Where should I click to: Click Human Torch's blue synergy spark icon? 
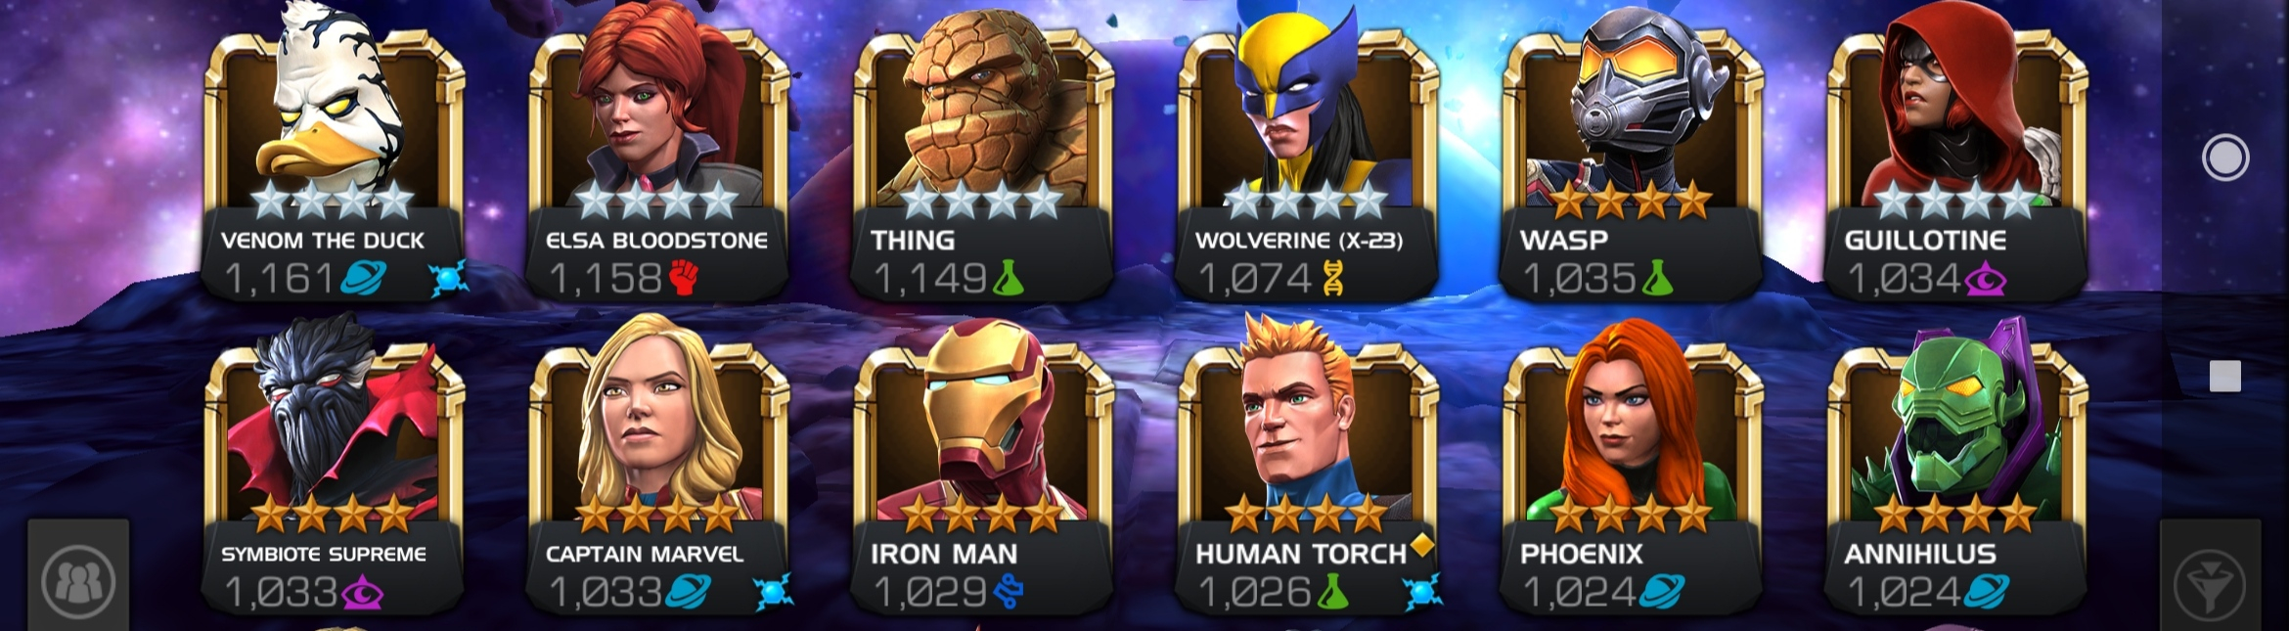(x=1422, y=593)
